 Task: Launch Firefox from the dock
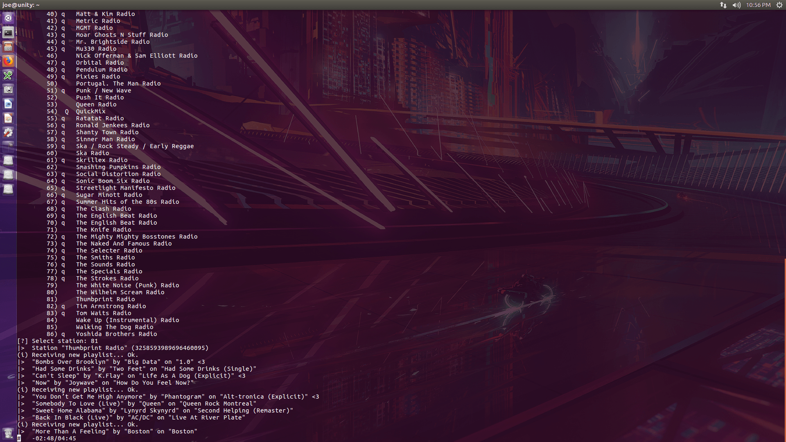click(x=8, y=61)
